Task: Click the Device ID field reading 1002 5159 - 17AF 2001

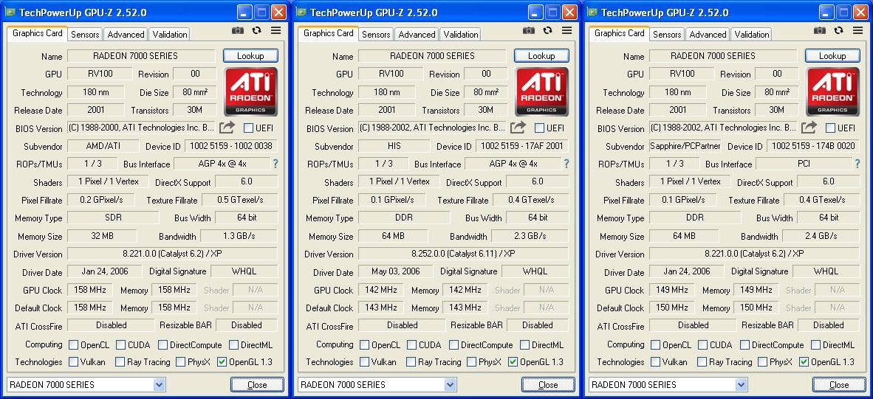Action: [x=522, y=146]
